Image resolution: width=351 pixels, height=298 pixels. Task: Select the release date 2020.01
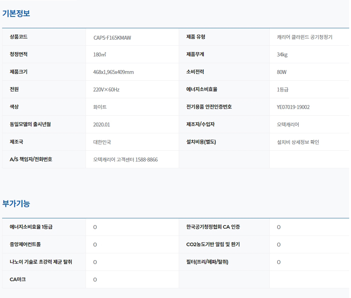pos(101,125)
